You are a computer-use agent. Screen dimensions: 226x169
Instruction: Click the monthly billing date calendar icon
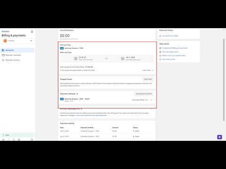point(122,59)
